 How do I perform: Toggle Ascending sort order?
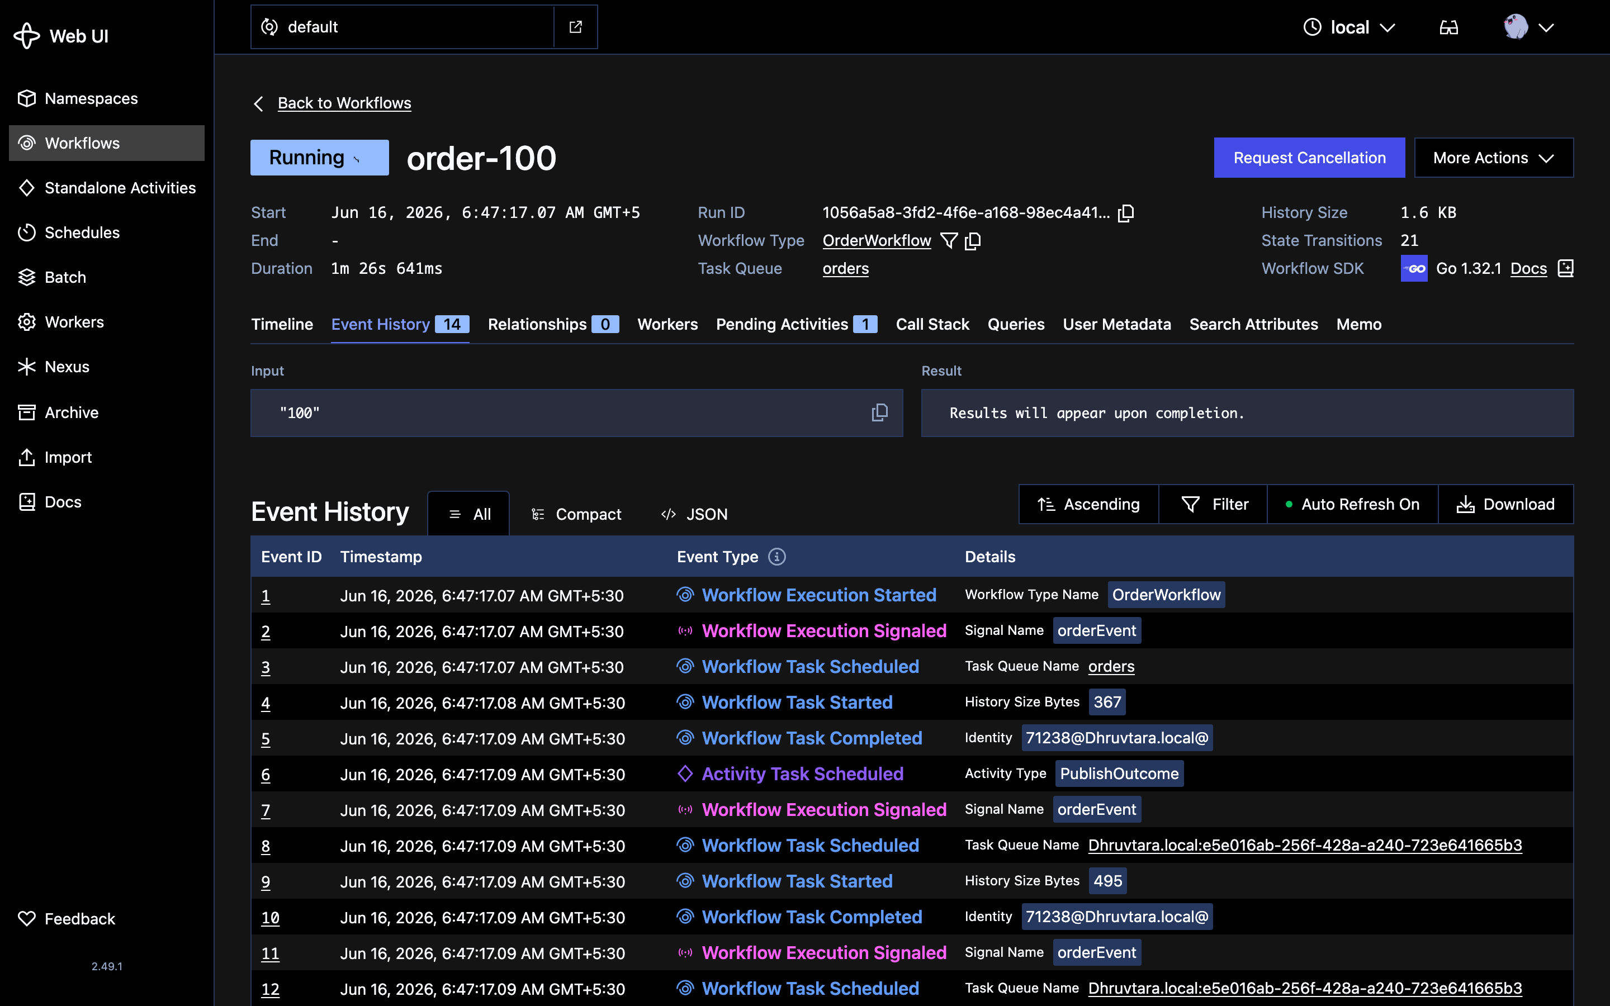pyautogui.click(x=1088, y=504)
